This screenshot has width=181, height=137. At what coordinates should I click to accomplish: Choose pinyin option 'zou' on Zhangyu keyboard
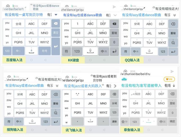click(124, 100)
